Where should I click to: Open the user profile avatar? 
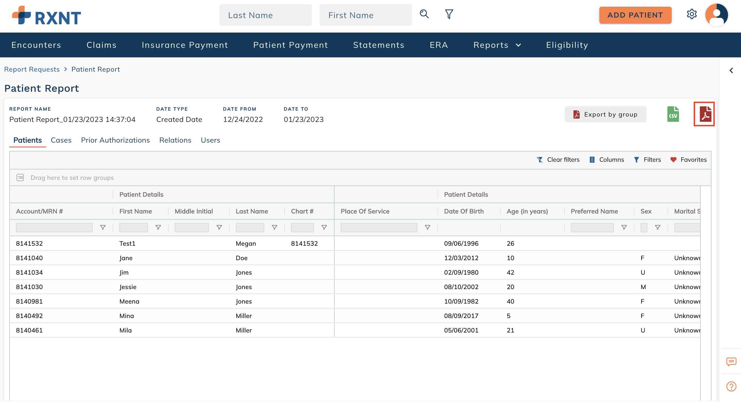coord(716,15)
